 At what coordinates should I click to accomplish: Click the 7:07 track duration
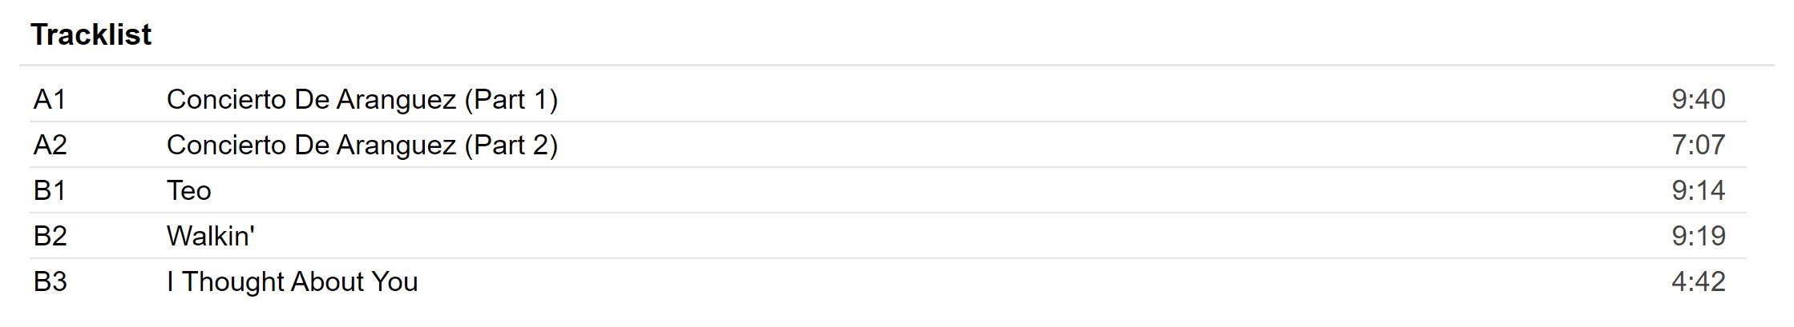(x=1698, y=145)
